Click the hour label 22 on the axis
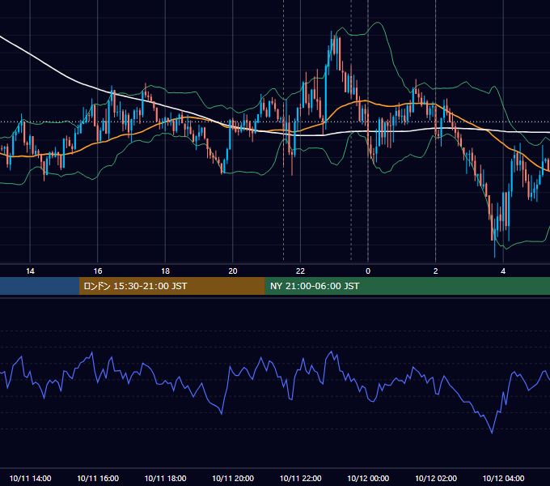 (300, 271)
